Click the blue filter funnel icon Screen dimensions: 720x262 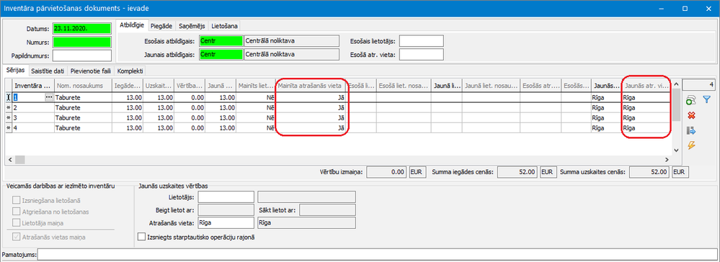pos(707,99)
